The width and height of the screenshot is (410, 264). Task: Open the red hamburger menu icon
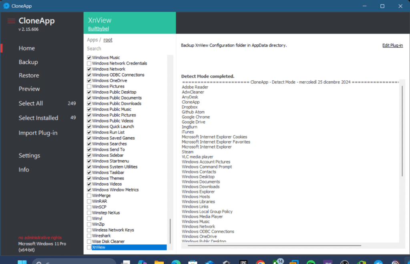[11, 21]
